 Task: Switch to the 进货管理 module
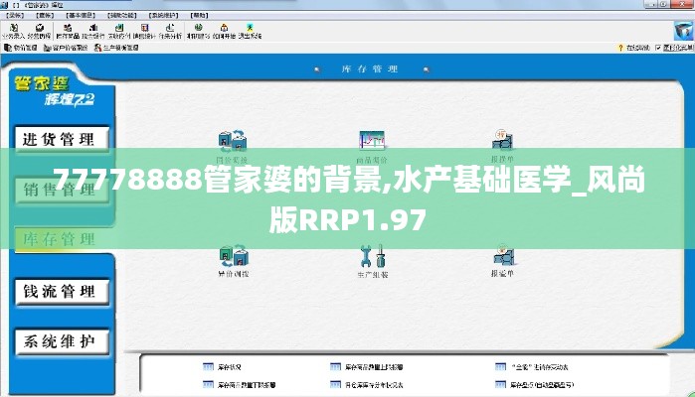[x=62, y=139]
